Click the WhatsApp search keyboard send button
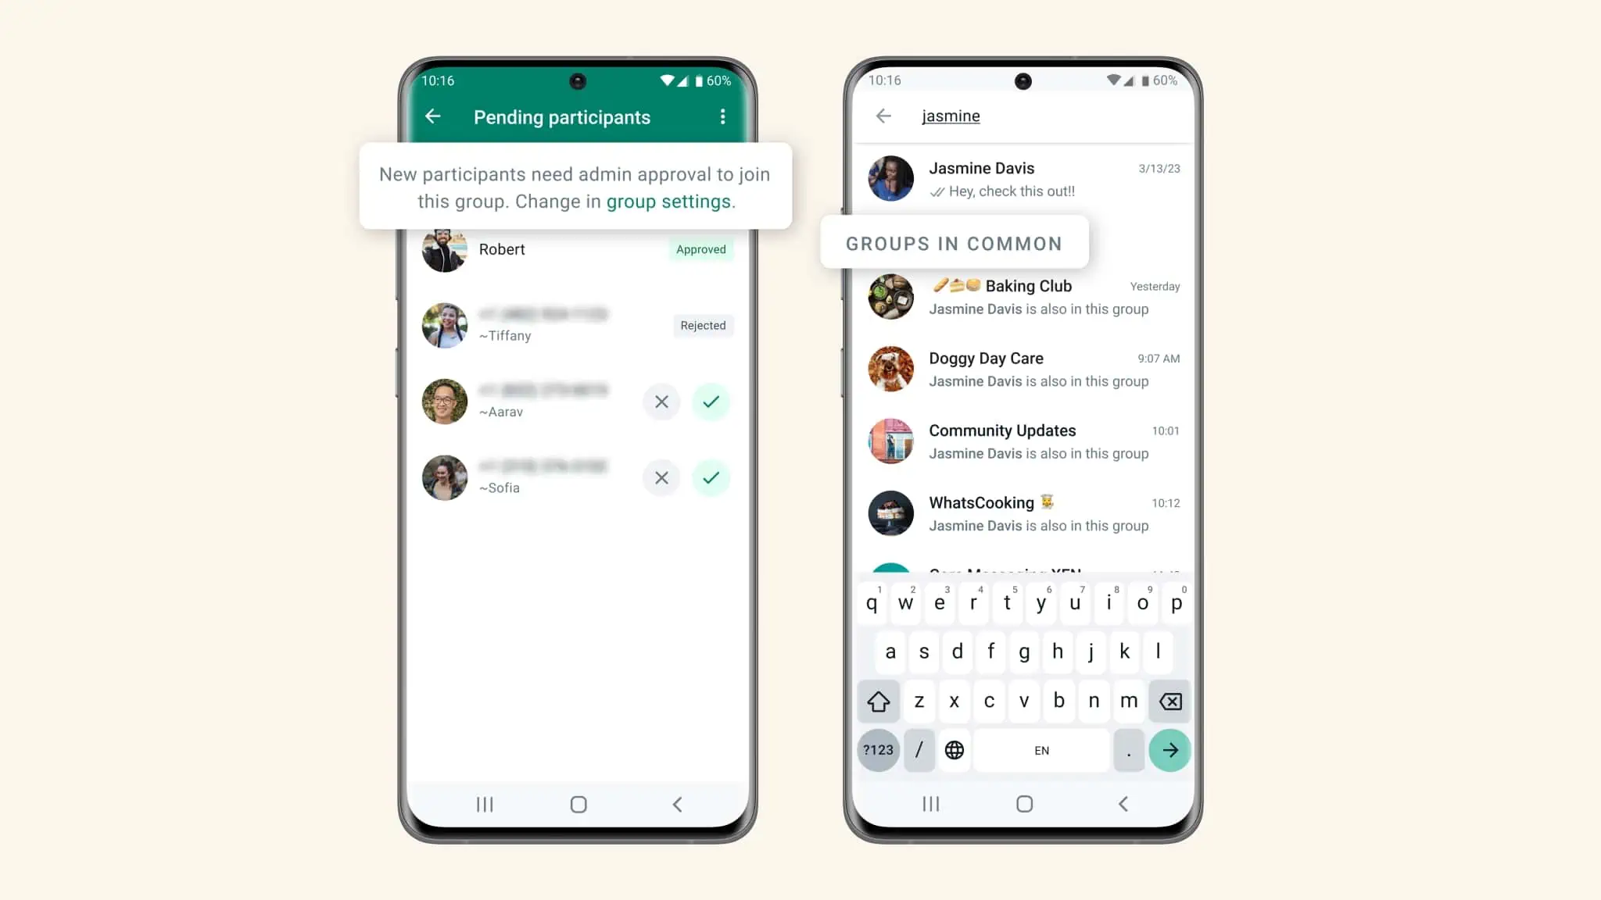 [1169, 749]
